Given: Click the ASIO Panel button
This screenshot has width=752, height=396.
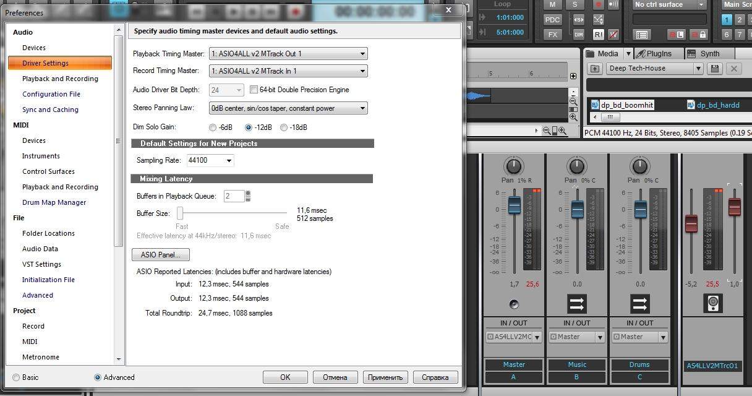Looking at the screenshot, I should point(161,255).
